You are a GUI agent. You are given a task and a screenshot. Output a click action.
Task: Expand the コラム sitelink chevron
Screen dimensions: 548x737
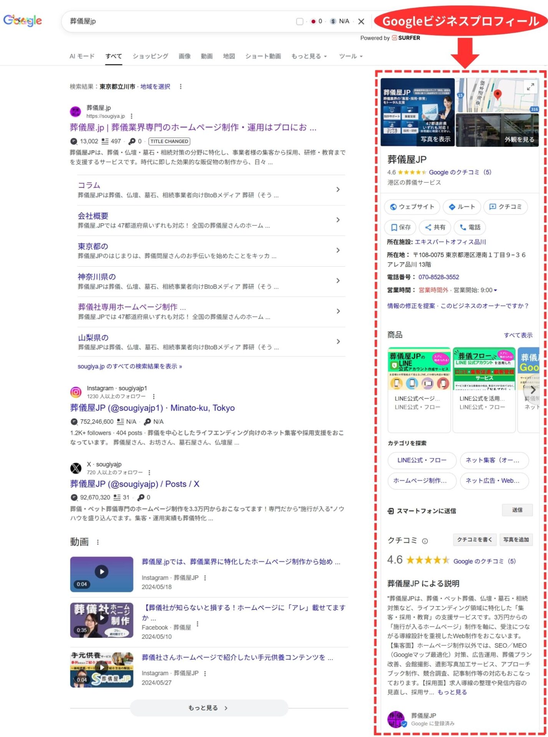338,190
